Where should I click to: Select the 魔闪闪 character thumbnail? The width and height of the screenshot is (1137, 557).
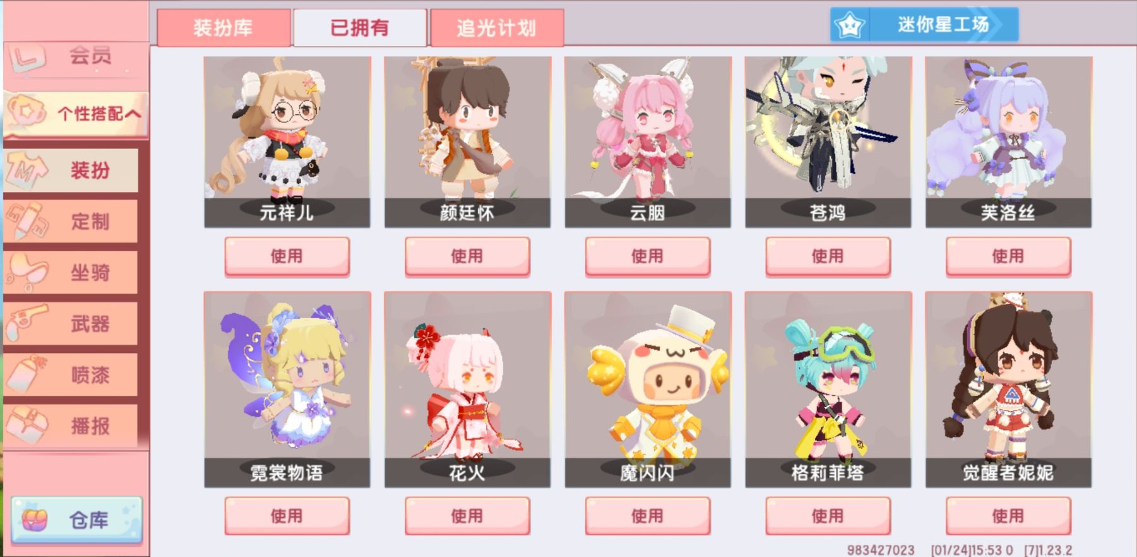point(648,389)
